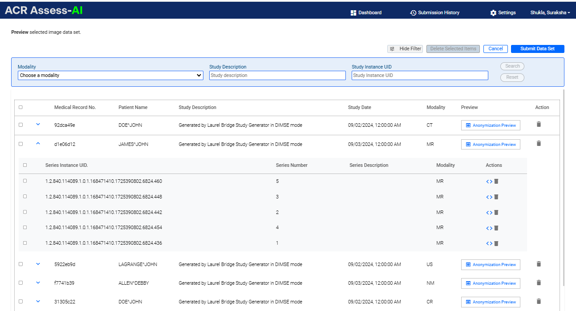The width and height of the screenshot is (576, 311).
Task: Open Anonymization Preview for the US study
Action: [491, 265]
